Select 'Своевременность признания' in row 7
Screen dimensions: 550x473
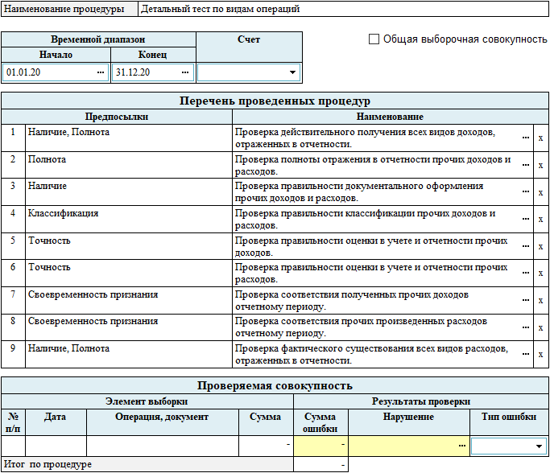[93, 294]
